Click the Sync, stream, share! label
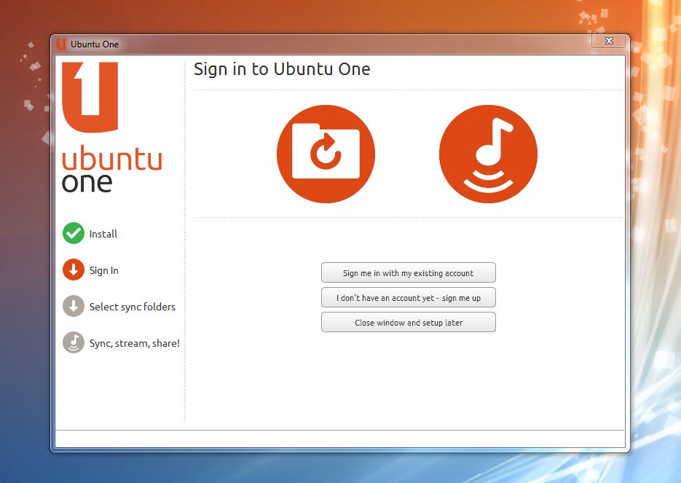681x483 pixels. 135,343
